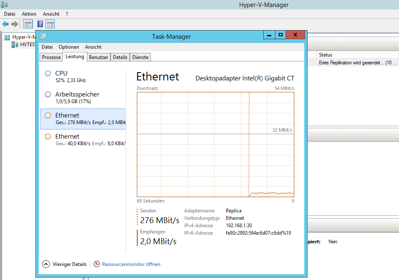Open Aktion menu in Hyper-V-Manager

click(29, 14)
